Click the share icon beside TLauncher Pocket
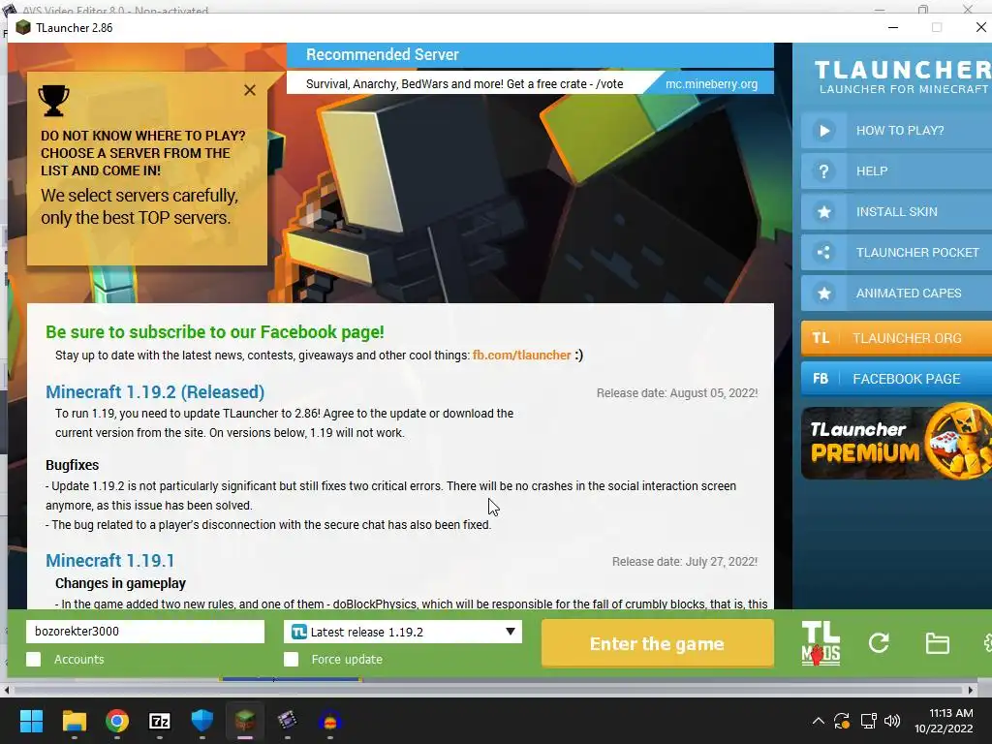The image size is (992, 744). [x=823, y=253]
